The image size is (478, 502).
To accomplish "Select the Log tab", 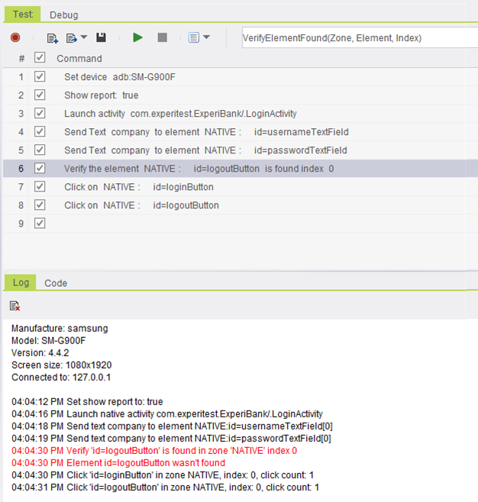I will 21,283.
